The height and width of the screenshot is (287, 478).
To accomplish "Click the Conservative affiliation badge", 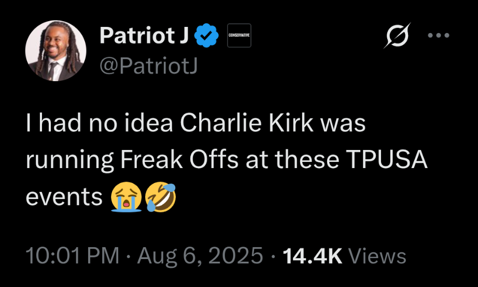I will [x=239, y=35].
